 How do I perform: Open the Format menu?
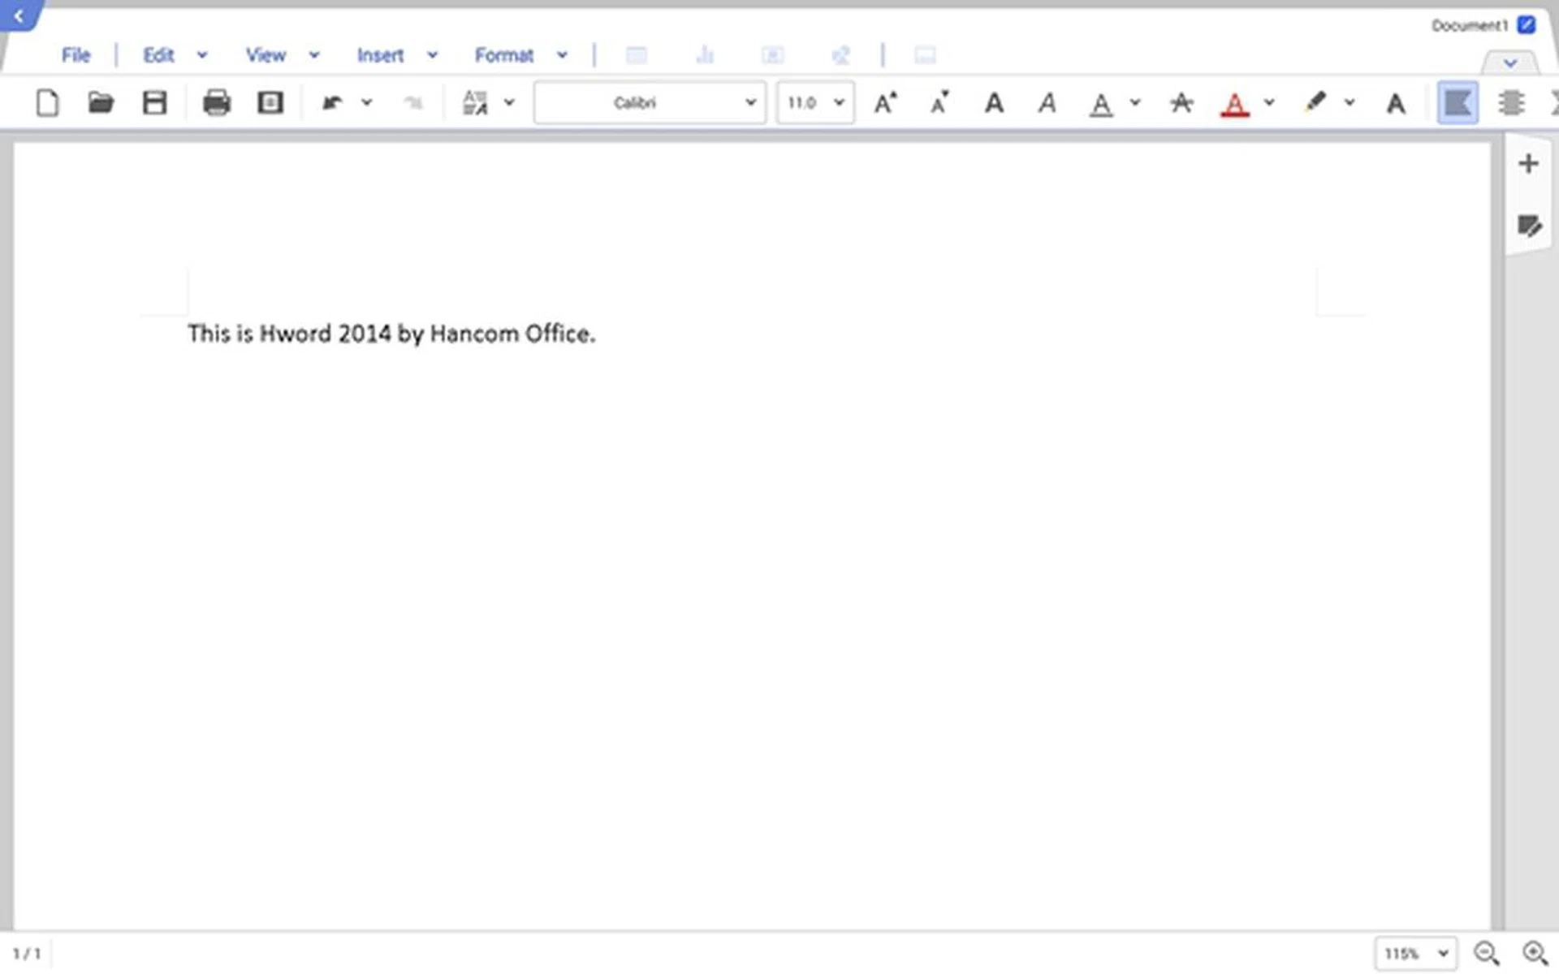[504, 55]
